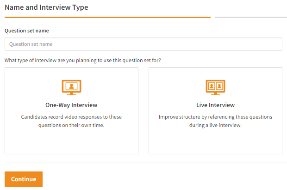Click the Live Interview two-person monitor icon

click(x=215, y=87)
